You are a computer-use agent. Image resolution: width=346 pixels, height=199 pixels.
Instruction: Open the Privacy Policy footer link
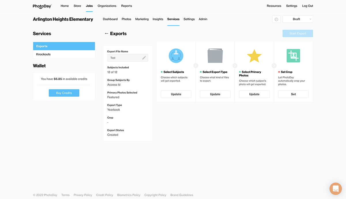tap(83, 195)
